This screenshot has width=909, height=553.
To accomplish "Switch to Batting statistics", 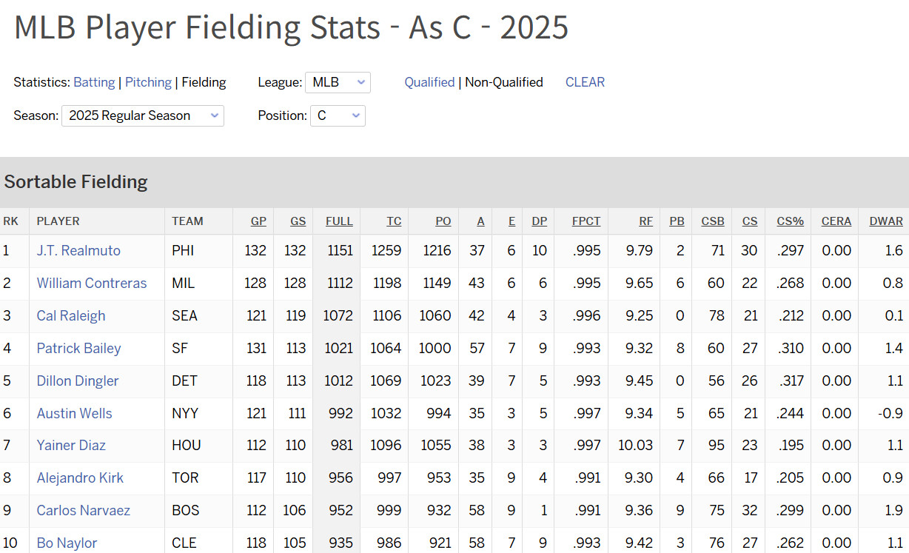I will tap(94, 82).
